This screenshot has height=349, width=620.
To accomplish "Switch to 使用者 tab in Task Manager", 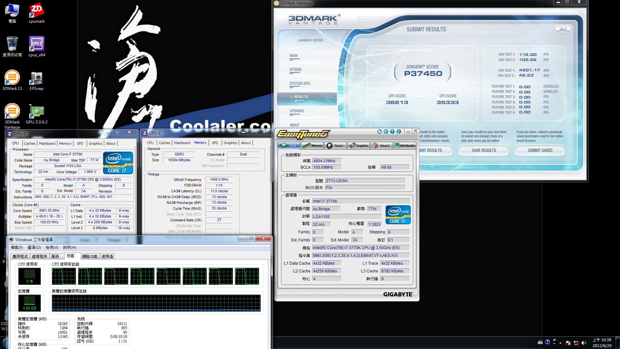I will [x=108, y=257].
